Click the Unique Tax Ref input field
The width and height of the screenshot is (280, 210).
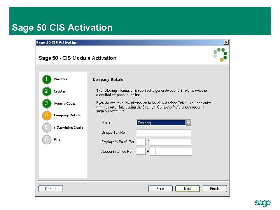click(x=164, y=133)
